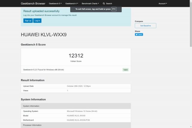
Task: Select the 'Vulkan Score' label
Action: [x=76, y=61]
